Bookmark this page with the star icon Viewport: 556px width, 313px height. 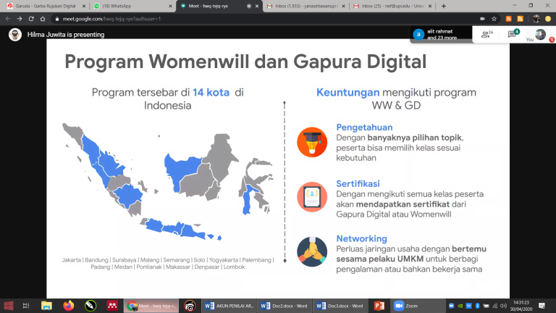(x=494, y=19)
